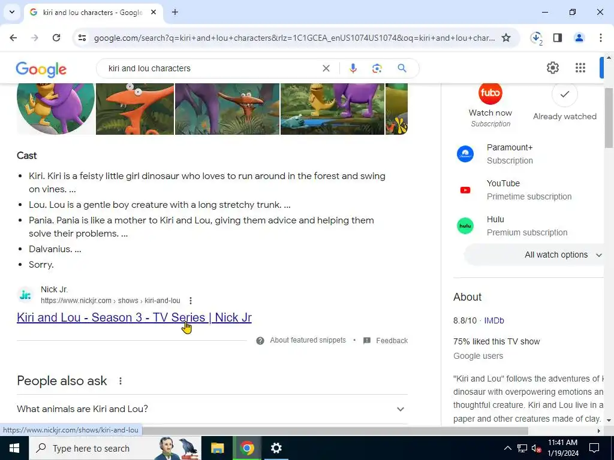Expand All watch options
The image size is (614, 460).
point(534,255)
